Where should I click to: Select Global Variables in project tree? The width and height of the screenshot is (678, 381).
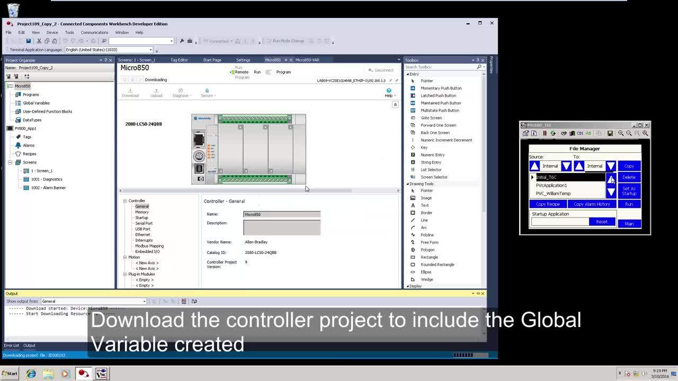(x=36, y=103)
